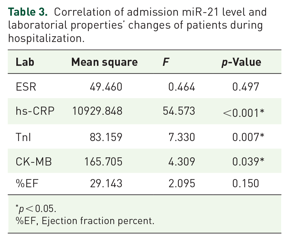Click the F value 54.573
This screenshot has width=289, height=241.
point(179,111)
